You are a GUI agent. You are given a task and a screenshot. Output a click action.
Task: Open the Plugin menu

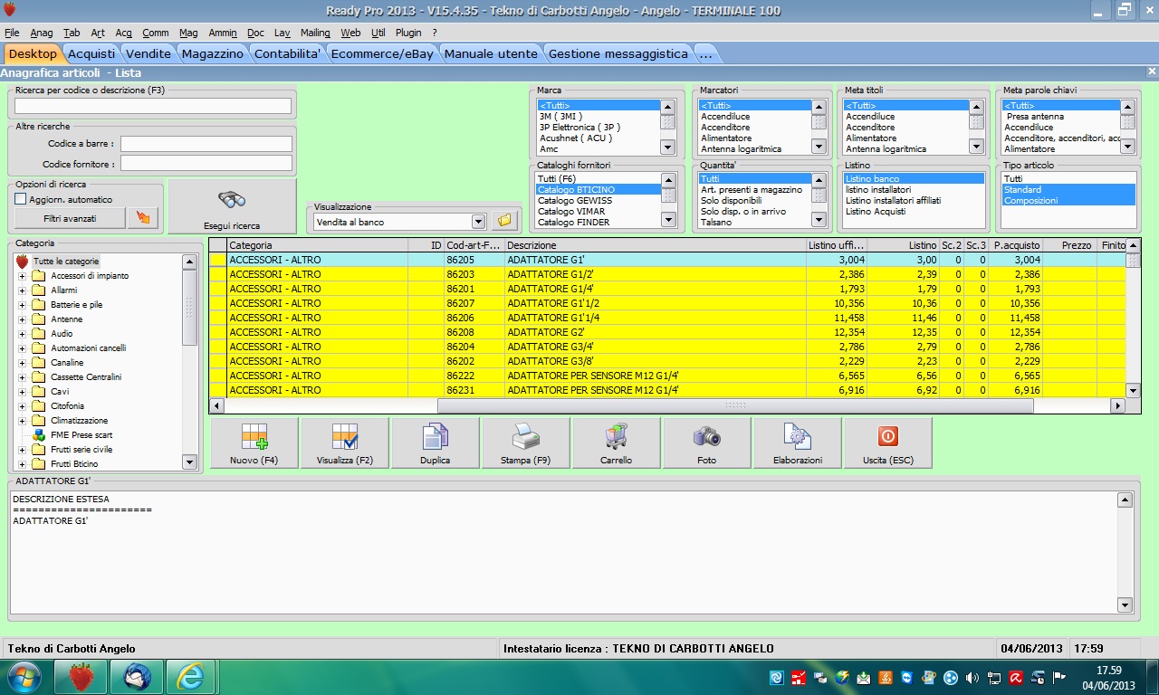pos(408,33)
